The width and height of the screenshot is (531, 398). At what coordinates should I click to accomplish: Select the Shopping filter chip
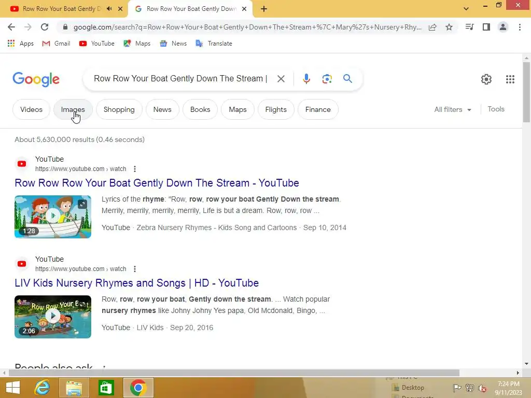[119, 109]
